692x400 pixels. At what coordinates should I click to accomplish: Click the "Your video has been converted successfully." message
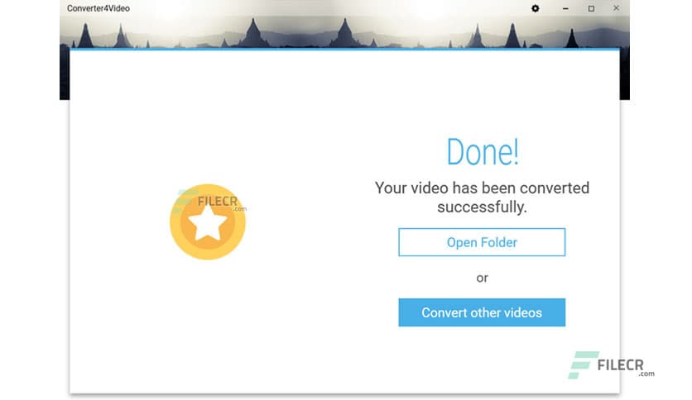tap(482, 197)
